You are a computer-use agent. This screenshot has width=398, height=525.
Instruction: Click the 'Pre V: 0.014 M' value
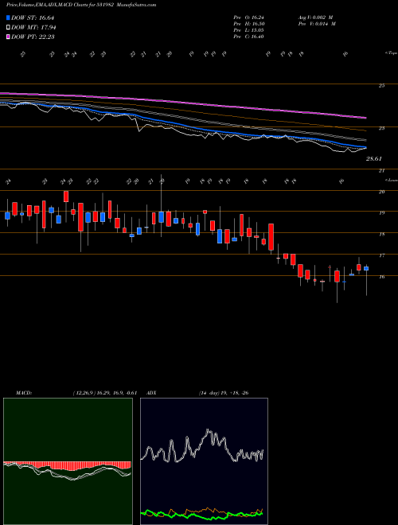point(317,24)
